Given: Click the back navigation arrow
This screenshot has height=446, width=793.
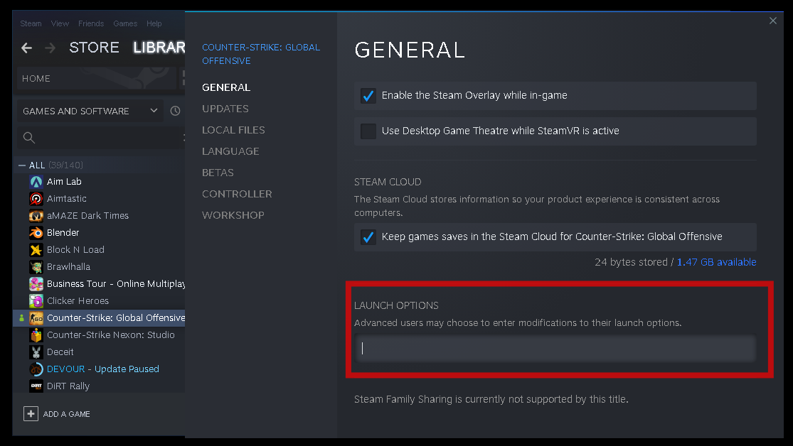Looking at the screenshot, I should (x=27, y=48).
